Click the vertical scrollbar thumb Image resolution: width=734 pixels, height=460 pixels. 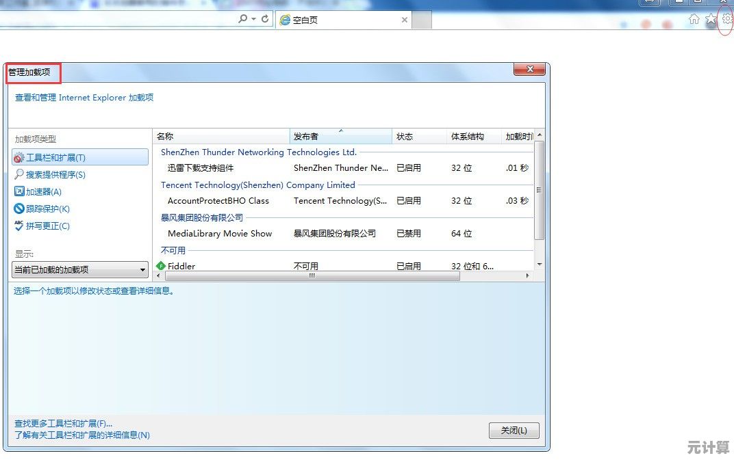point(540,190)
